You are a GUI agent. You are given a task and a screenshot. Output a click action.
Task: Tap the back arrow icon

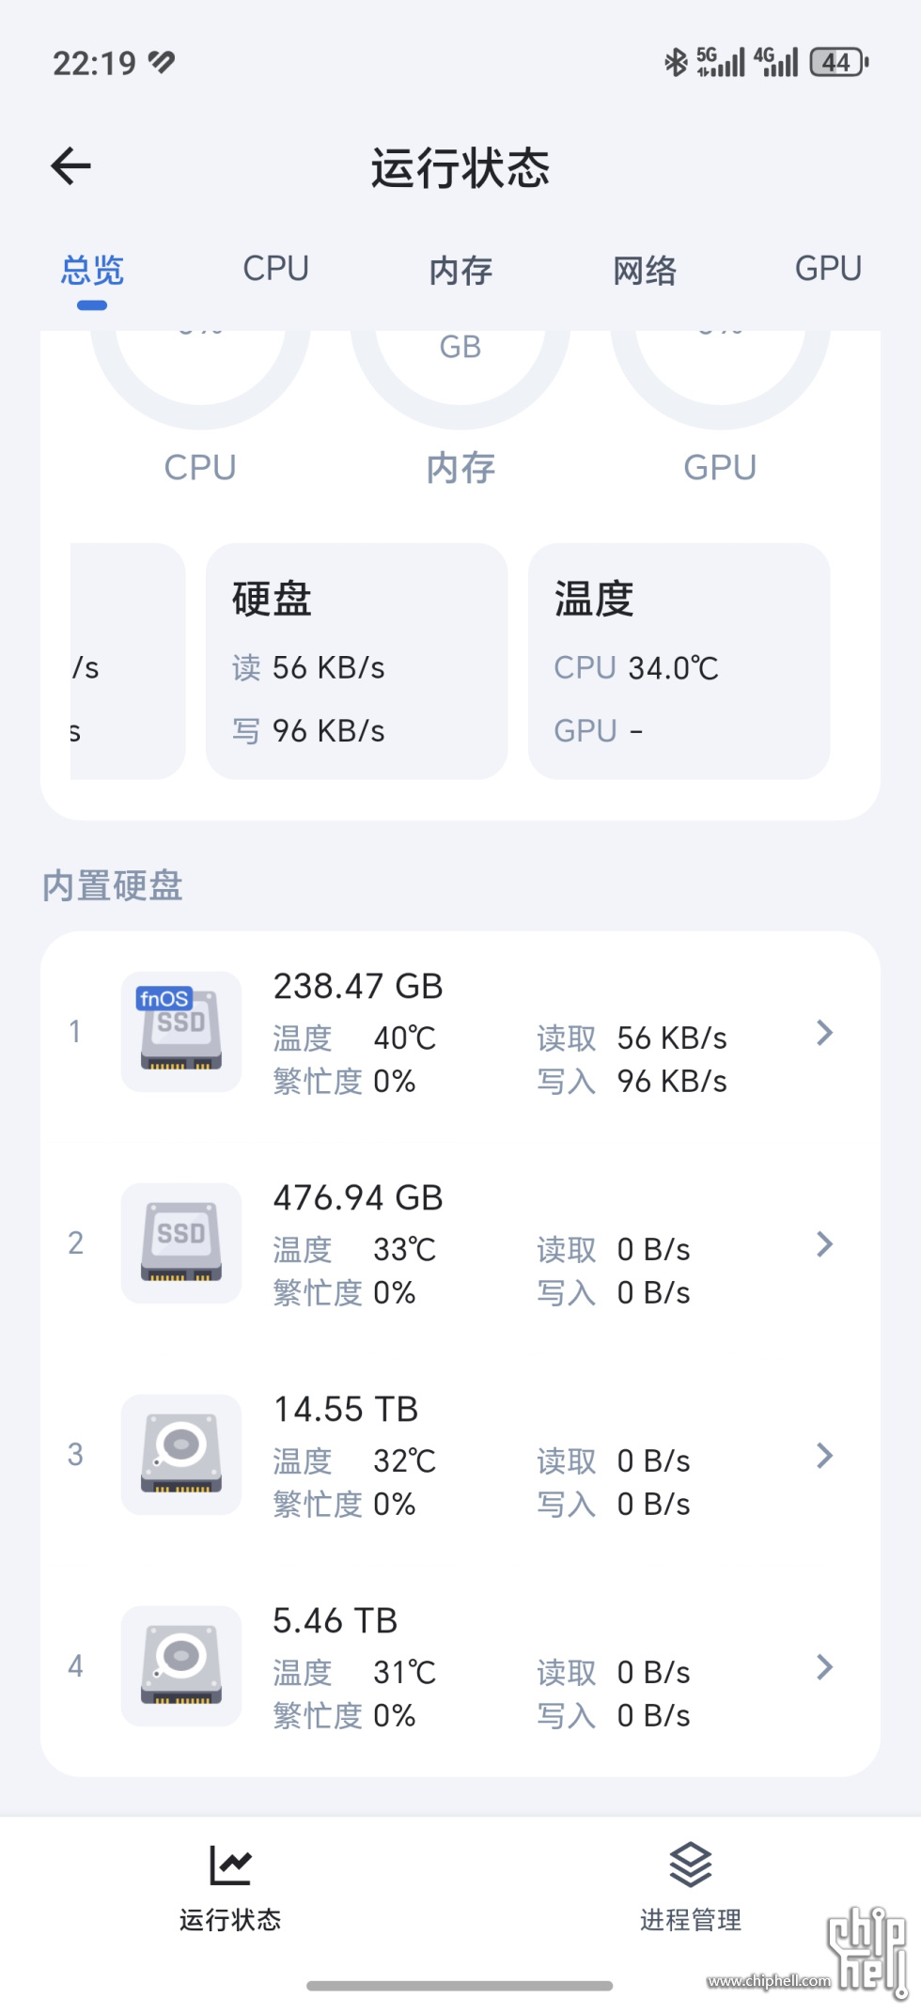[x=70, y=166]
